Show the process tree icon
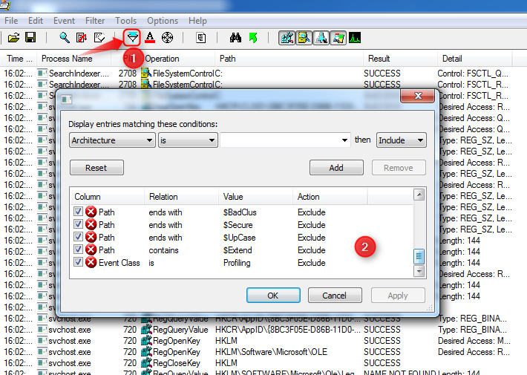This screenshot has height=375, width=527. click(x=201, y=38)
